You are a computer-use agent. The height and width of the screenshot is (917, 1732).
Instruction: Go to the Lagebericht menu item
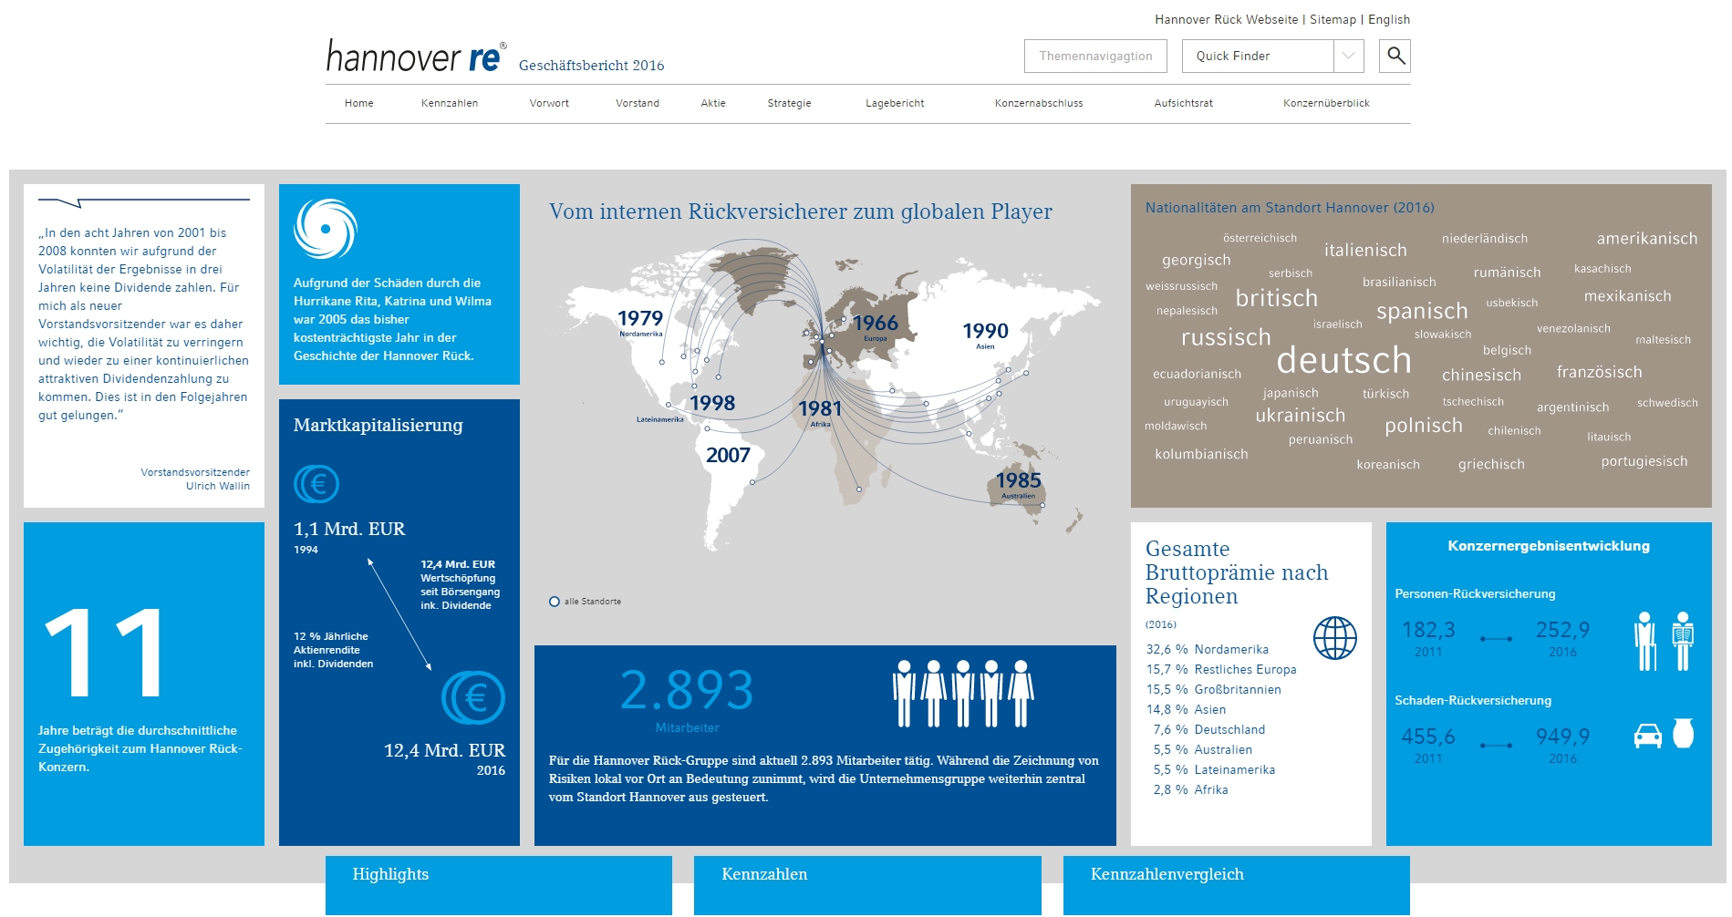point(894,103)
